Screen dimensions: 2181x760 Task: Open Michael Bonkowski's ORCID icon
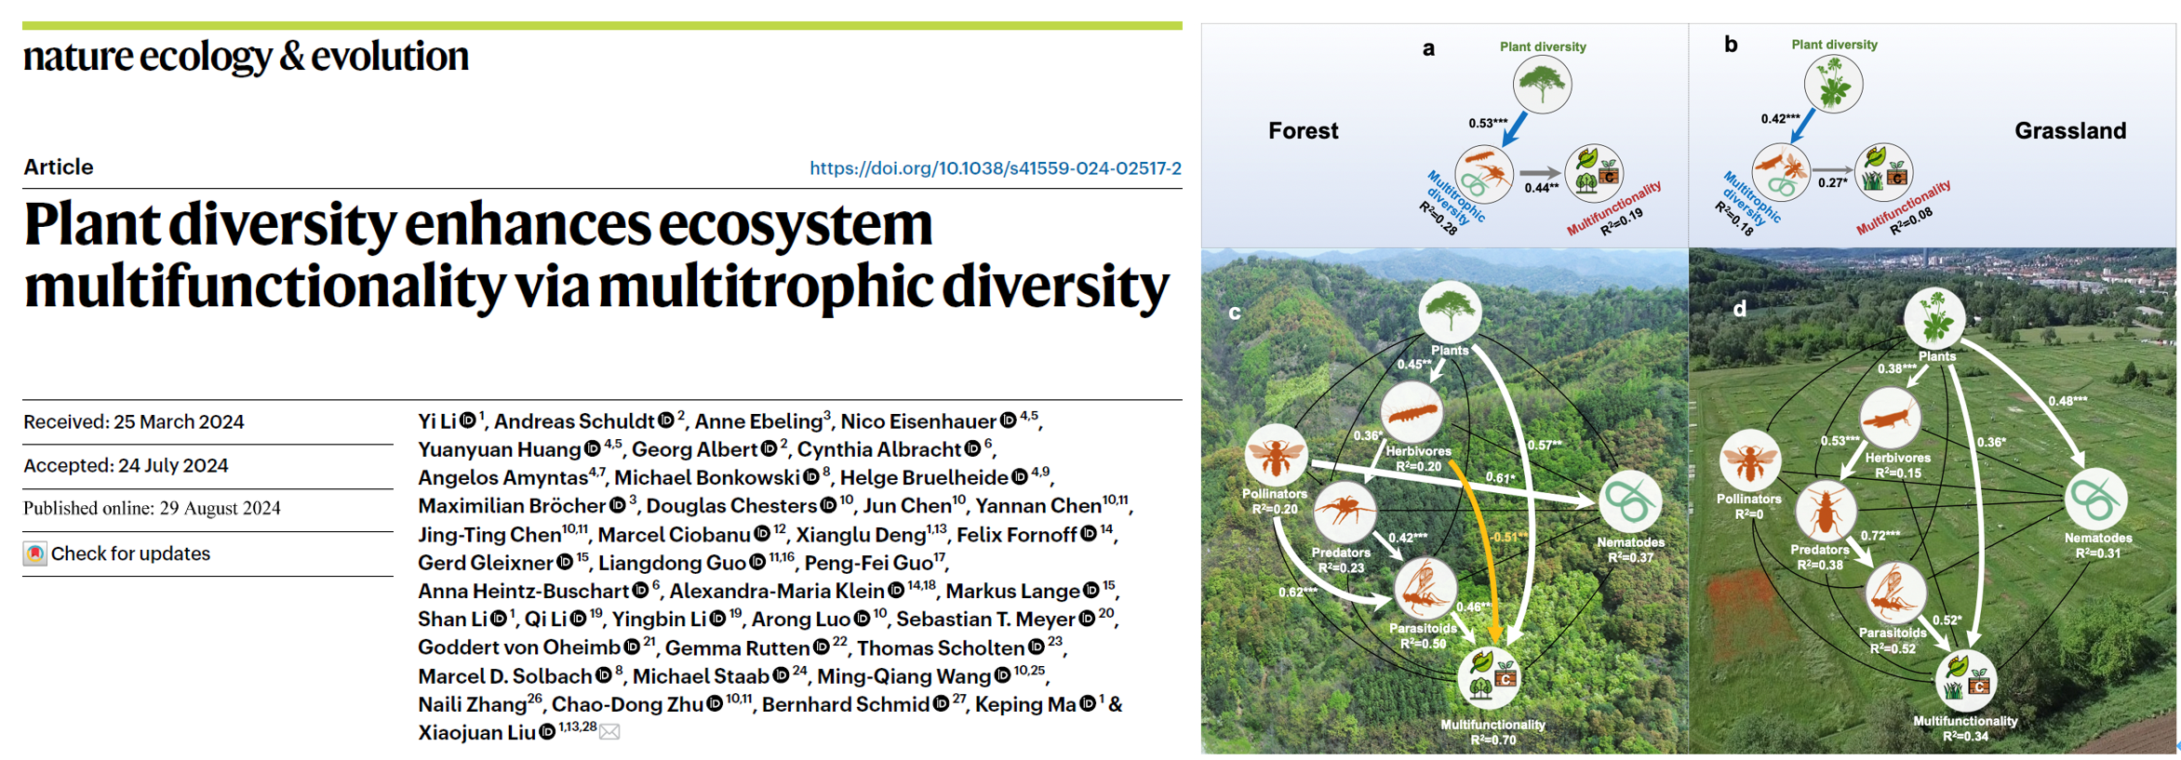[x=811, y=476]
